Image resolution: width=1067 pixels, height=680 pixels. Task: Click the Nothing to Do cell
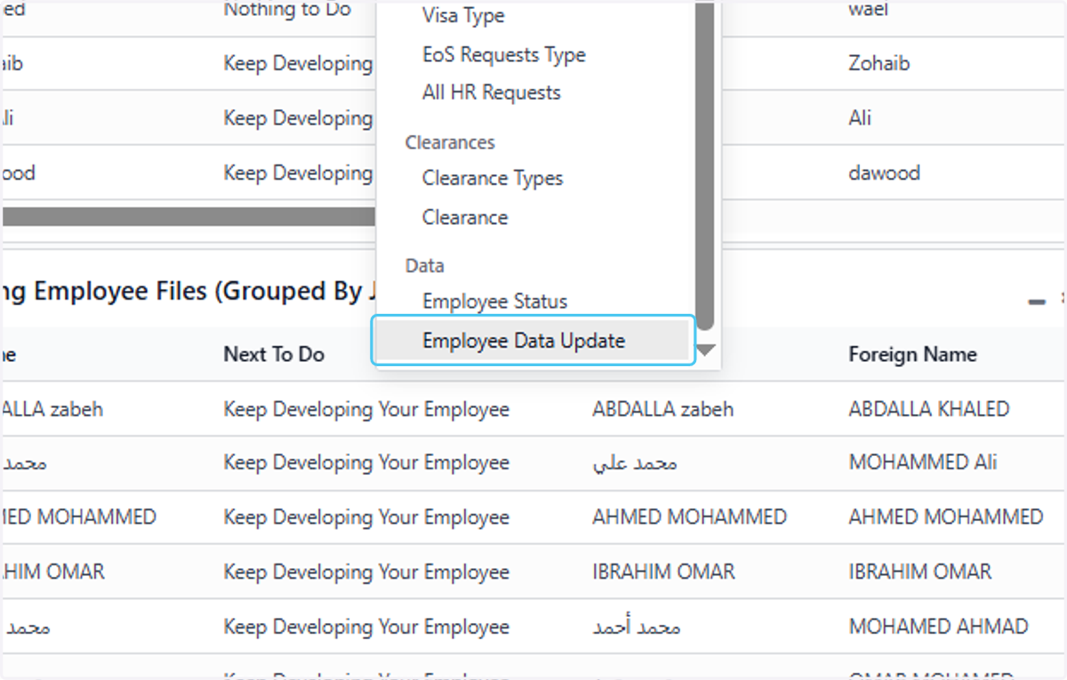point(287,11)
